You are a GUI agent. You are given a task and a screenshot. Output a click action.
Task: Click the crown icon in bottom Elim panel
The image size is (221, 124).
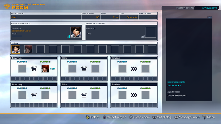[x=84, y=95]
